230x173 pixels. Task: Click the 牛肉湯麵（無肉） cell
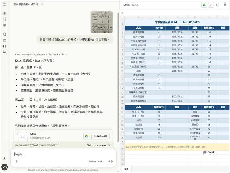[139, 67]
